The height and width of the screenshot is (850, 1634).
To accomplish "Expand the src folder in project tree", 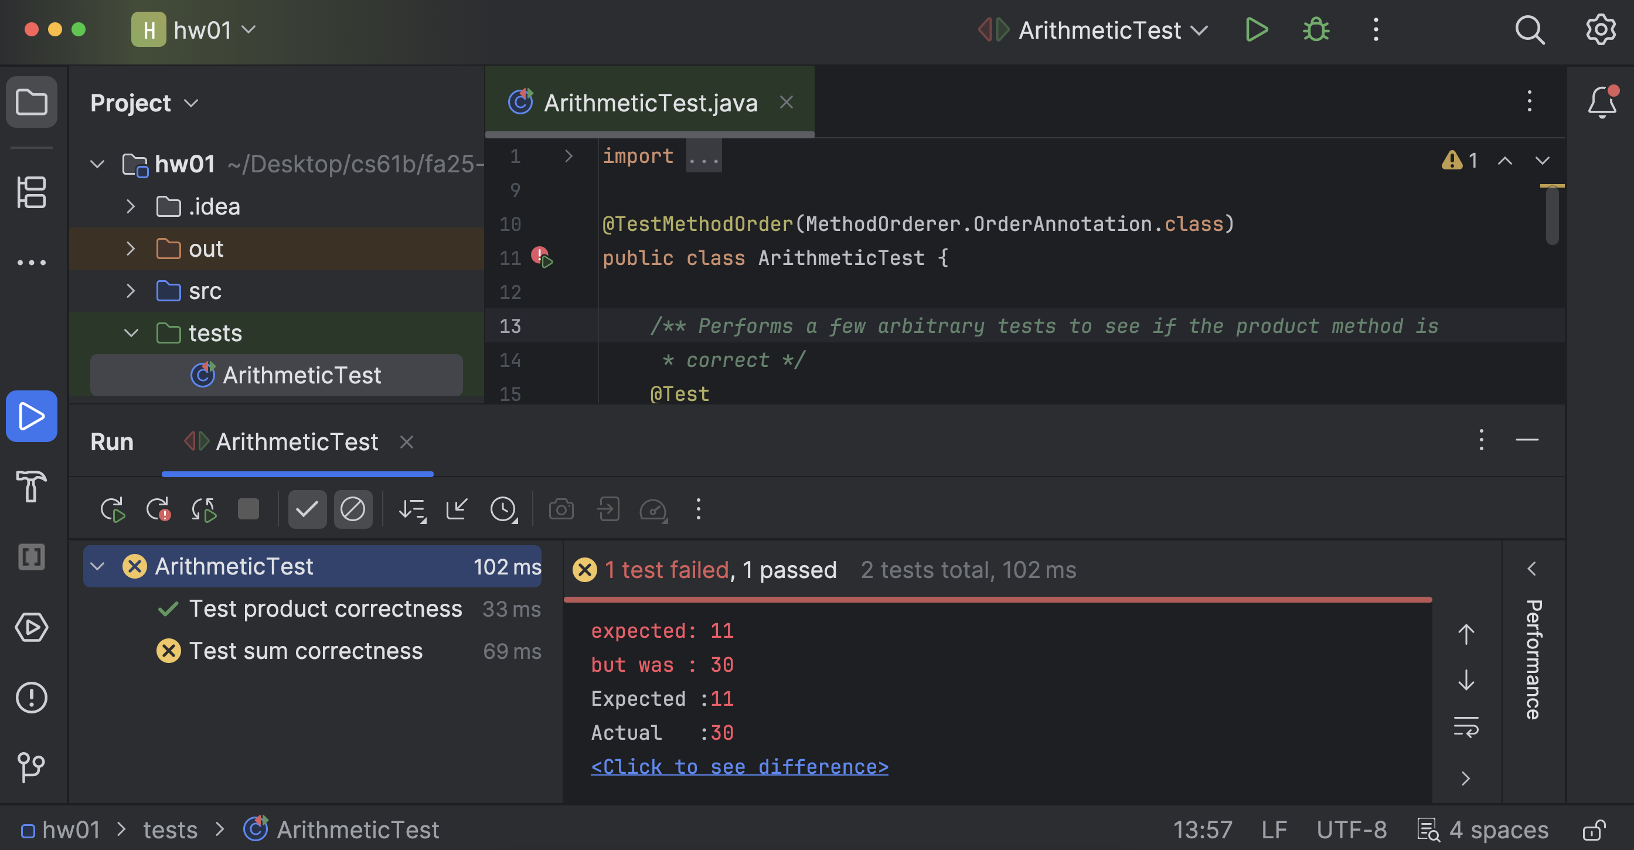I will tap(131, 291).
